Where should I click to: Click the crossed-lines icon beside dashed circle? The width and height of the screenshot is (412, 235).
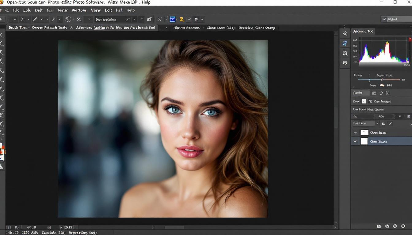79,19
